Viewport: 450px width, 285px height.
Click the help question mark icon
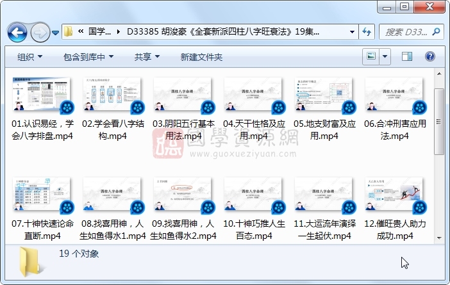(x=429, y=56)
